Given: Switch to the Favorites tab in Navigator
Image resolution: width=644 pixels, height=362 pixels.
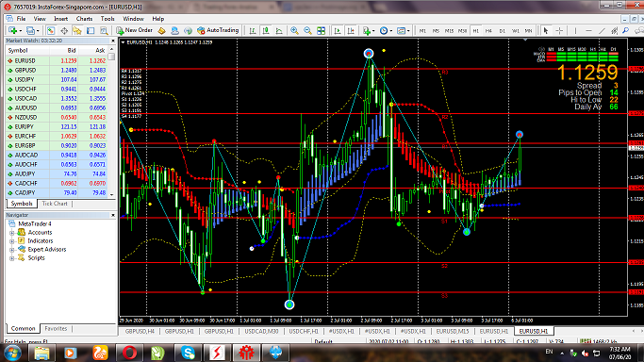Looking at the screenshot, I should [x=56, y=328].
